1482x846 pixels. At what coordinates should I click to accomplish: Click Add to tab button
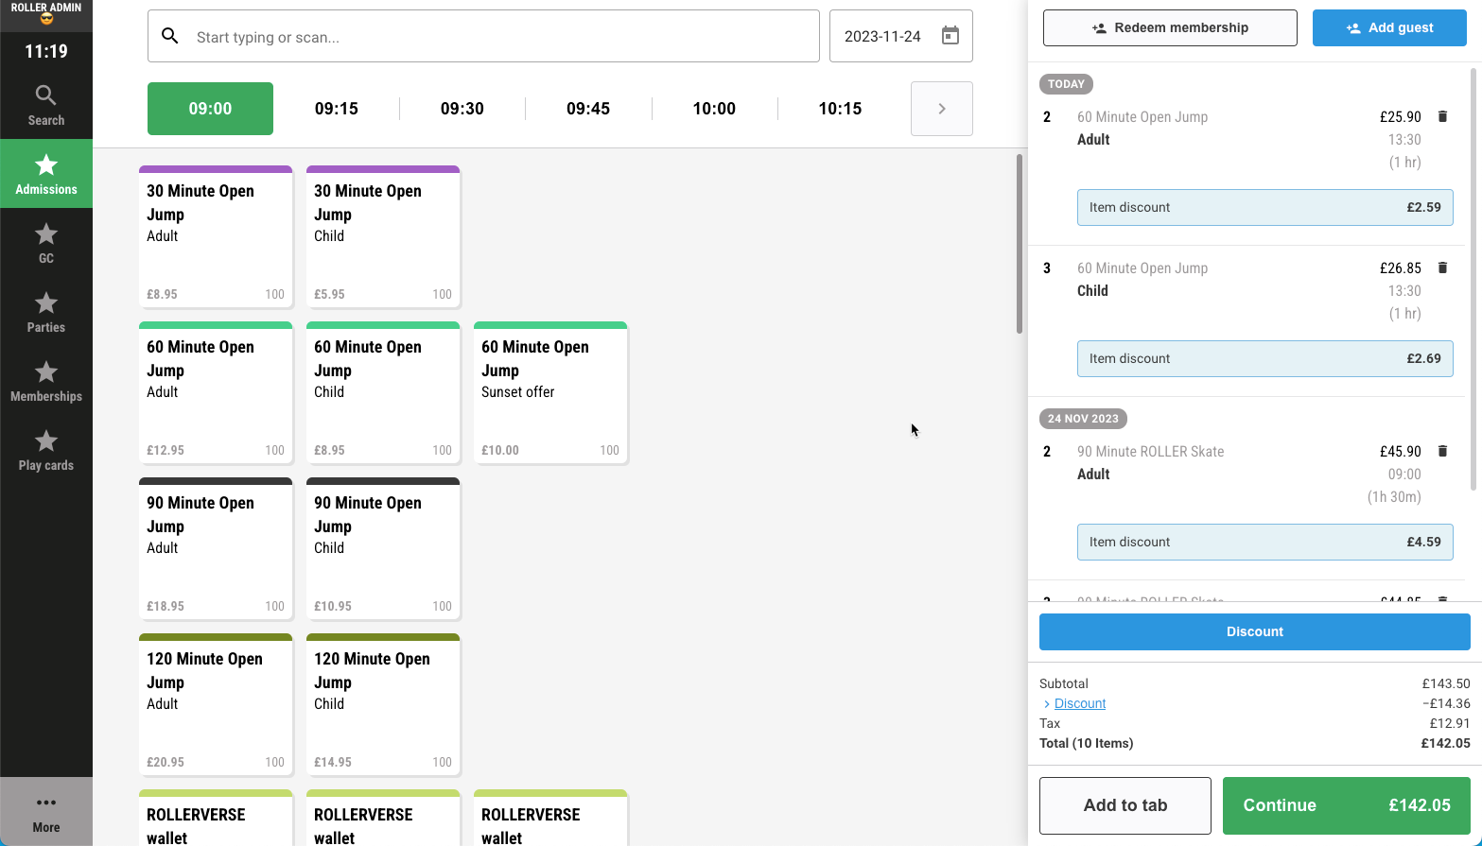tap(1125, 805)
